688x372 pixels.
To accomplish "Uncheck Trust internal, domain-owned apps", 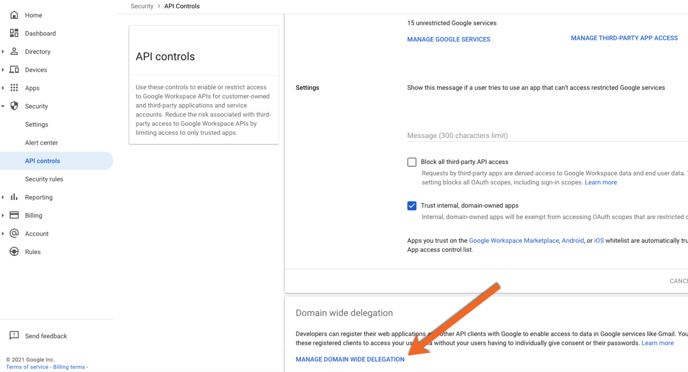I will pyautogui.click(x=412, y=206).
